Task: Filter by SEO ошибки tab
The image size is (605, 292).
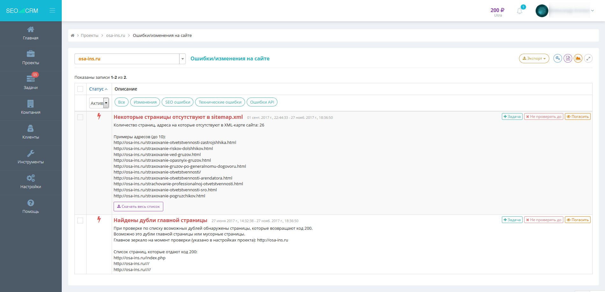Action: point(178,102)
